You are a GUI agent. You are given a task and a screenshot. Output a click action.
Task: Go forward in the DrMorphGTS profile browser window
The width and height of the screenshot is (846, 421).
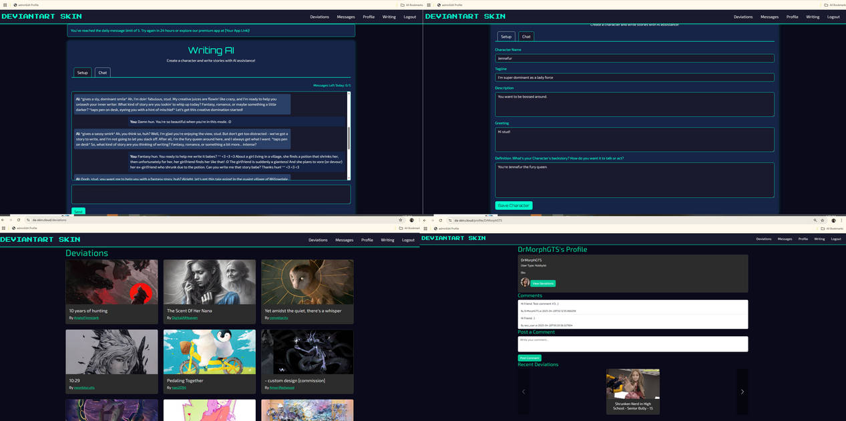pyautogui.click(x=433, y=221)
